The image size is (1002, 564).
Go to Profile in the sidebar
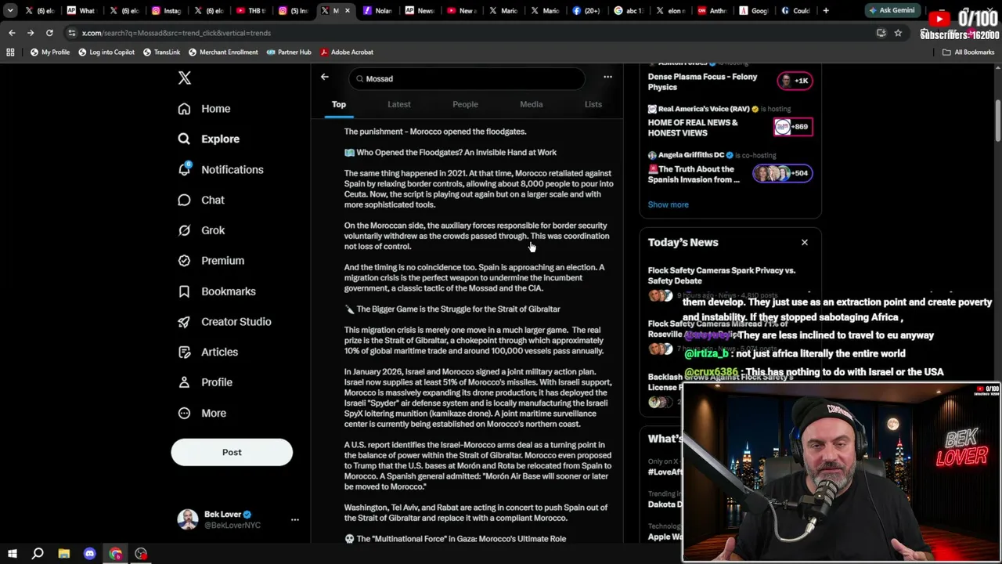[x=205, y=382]
